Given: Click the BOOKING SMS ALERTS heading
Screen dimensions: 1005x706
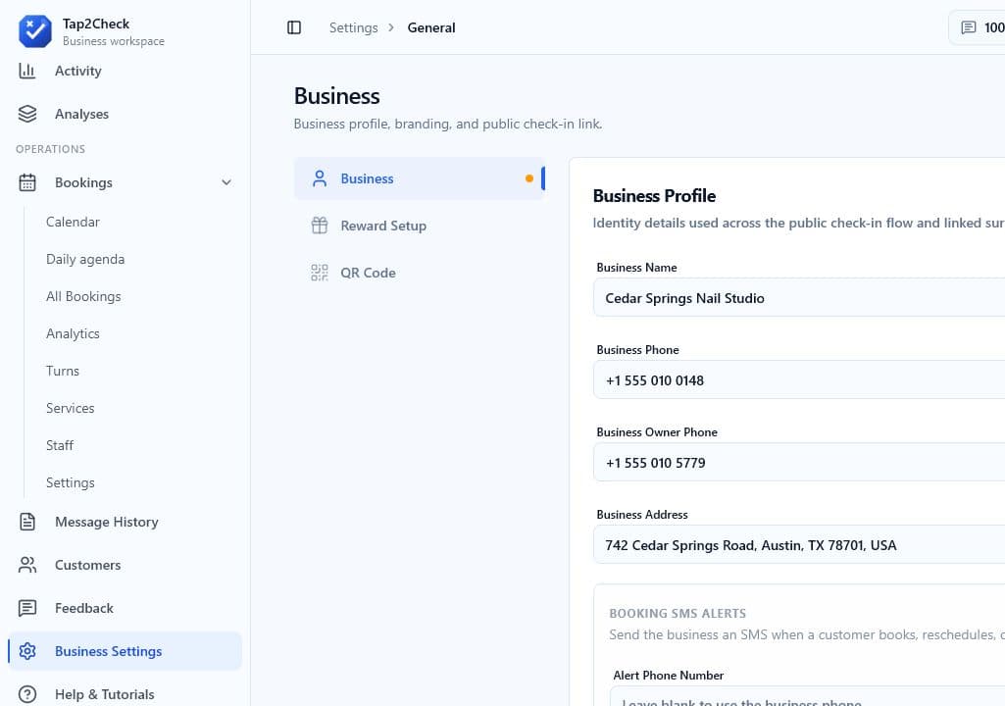Looking at the screenshot, I should tap(678, 613).
